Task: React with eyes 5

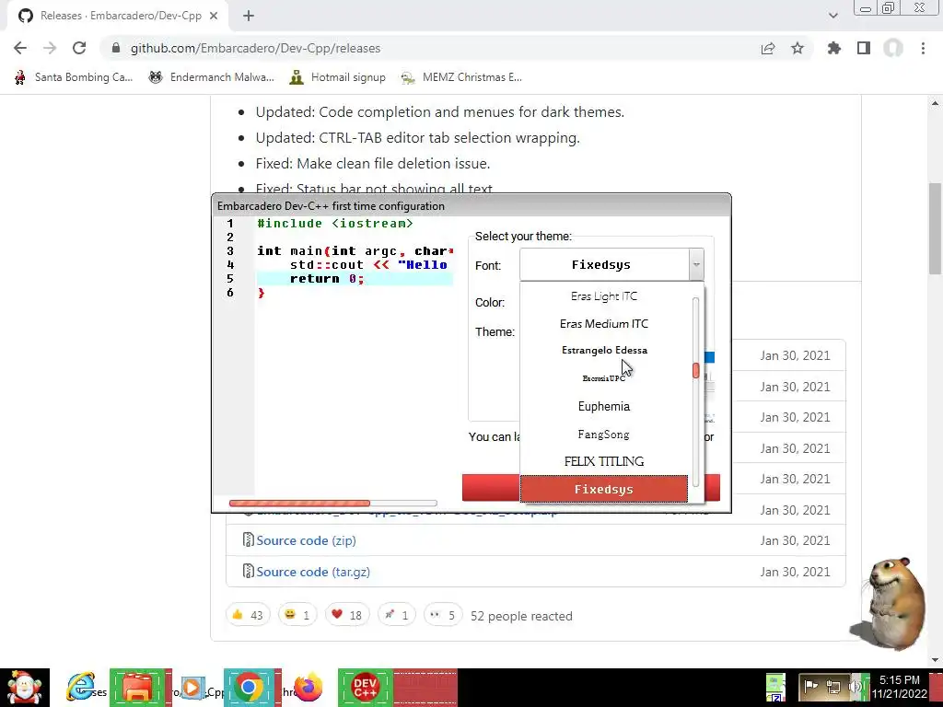Action: 443,615
